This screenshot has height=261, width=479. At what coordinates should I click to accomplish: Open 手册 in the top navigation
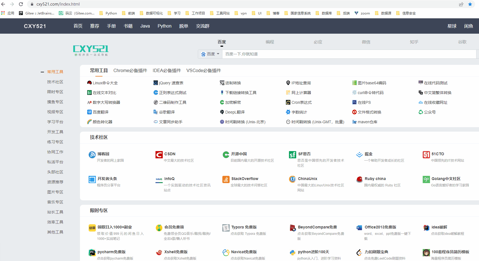coord(111,26)
